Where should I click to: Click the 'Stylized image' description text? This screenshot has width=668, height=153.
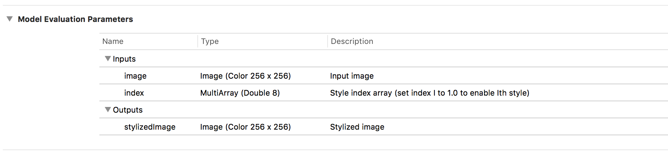coord(357,127)
